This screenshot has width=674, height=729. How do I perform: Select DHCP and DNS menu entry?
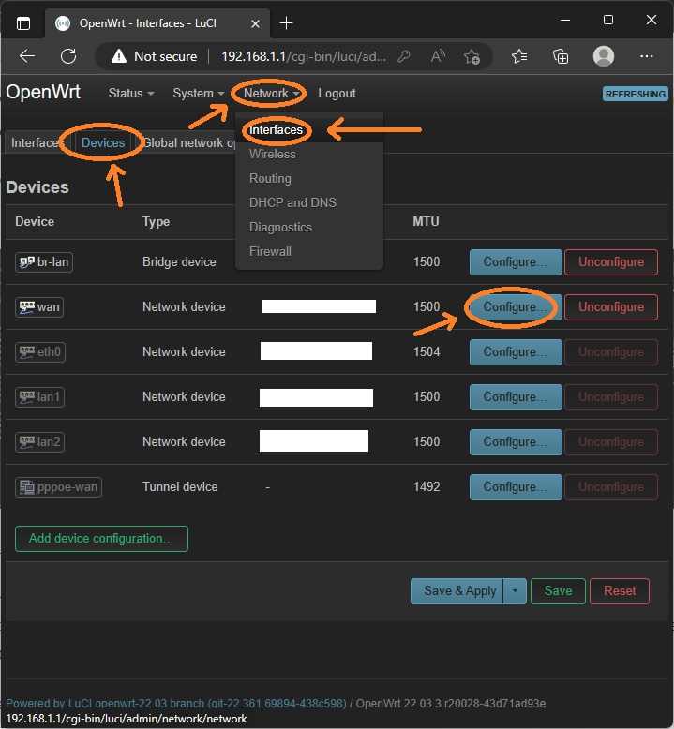pyautogui.click(x=292, y=202)
